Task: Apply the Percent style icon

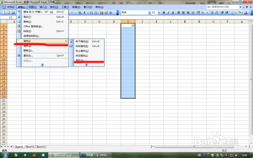Action: pos(203,13)
